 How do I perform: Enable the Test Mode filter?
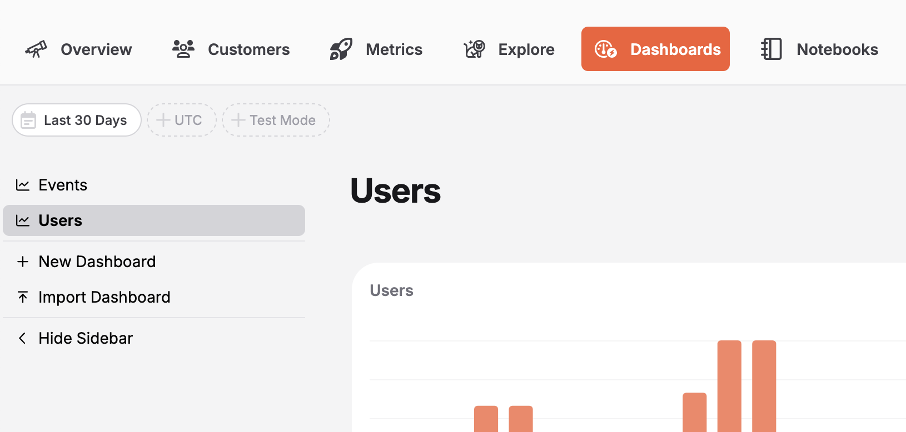tap(276, 120)
